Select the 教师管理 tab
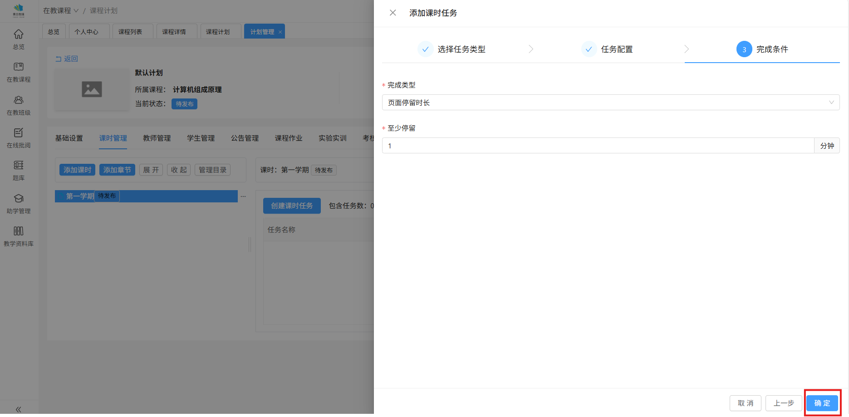849x417 pixels. [x=157, y=138]
